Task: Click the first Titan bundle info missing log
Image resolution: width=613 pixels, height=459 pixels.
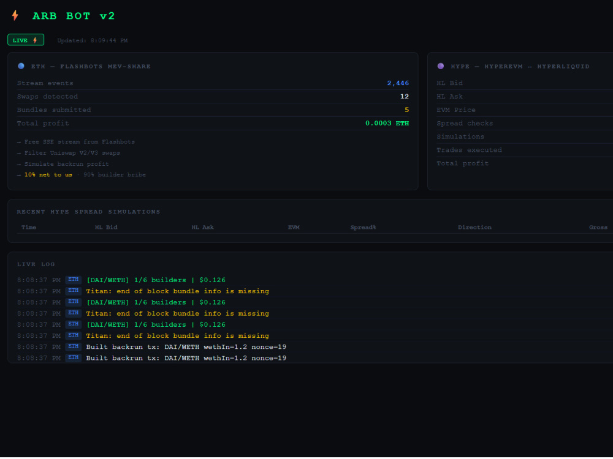Action: [178, 291]
